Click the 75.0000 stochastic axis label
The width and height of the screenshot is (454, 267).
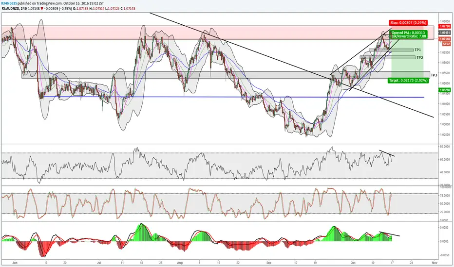click(x=445, y=196)
